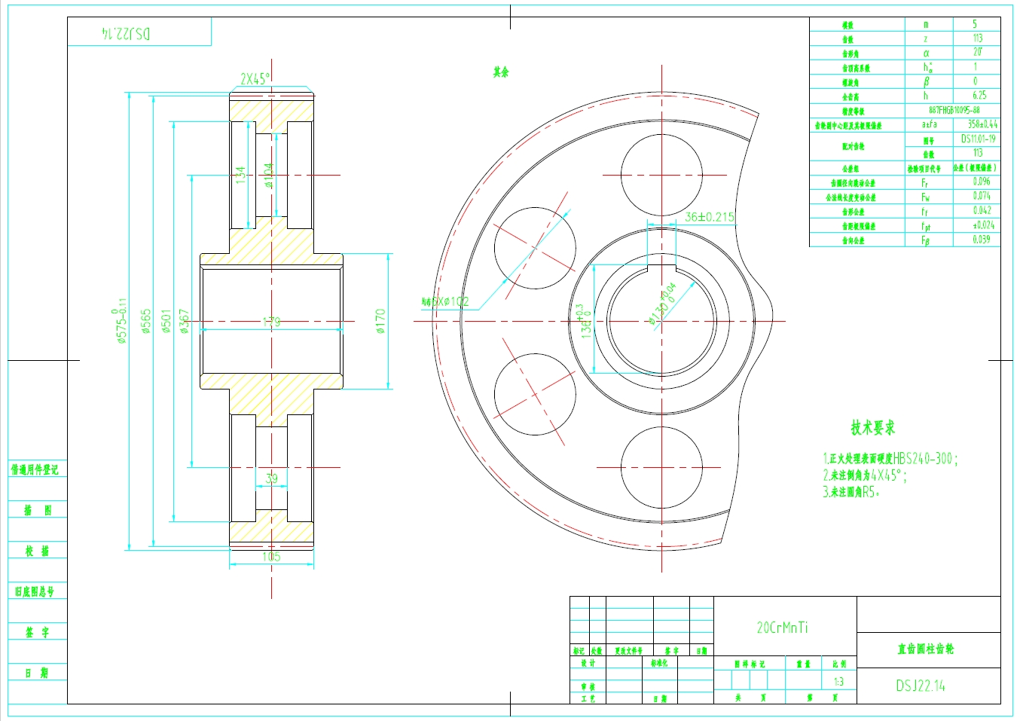Select the 工艺 cell in the title block
Image resolution: width=1020 pixels, height=721 pixels.
click(x=588, y=698)
